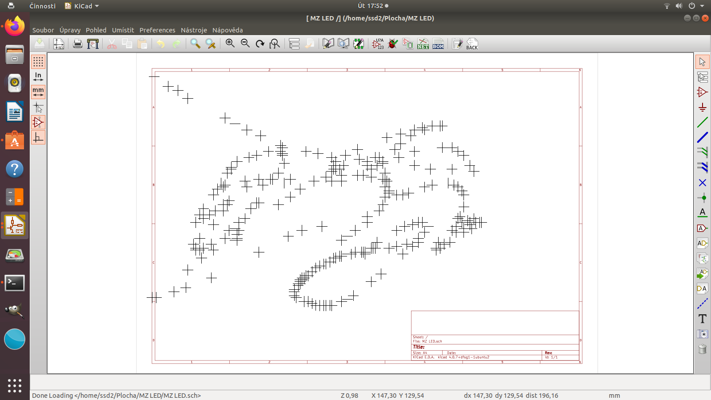The height and width of the screenshot is (400, 711).
Task: Select the wire-to-bus entry tool
Action: click(703, 152)
